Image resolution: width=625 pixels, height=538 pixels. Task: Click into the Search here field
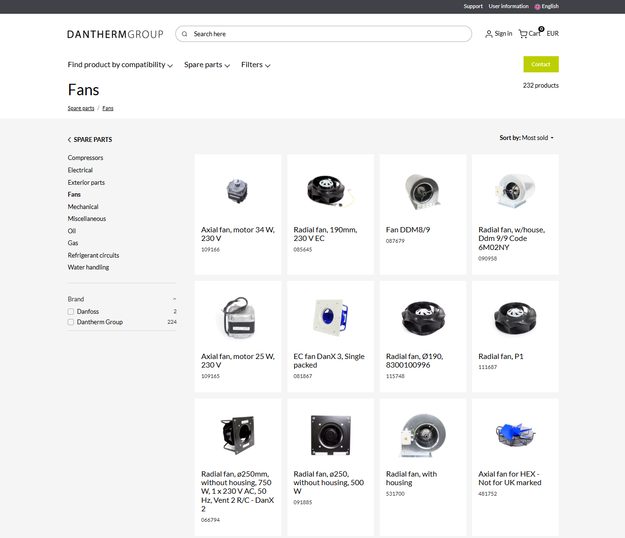click(324, 34)
